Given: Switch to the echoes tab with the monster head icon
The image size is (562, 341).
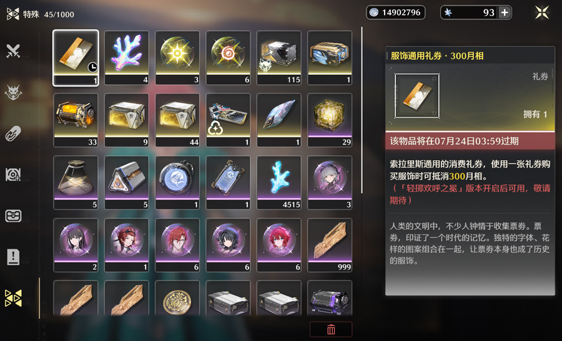Looking at the screenshot, I should point(13,92).
